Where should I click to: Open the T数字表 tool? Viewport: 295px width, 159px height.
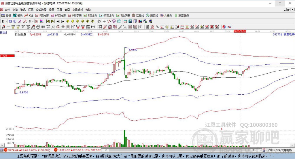pos(123,16)
